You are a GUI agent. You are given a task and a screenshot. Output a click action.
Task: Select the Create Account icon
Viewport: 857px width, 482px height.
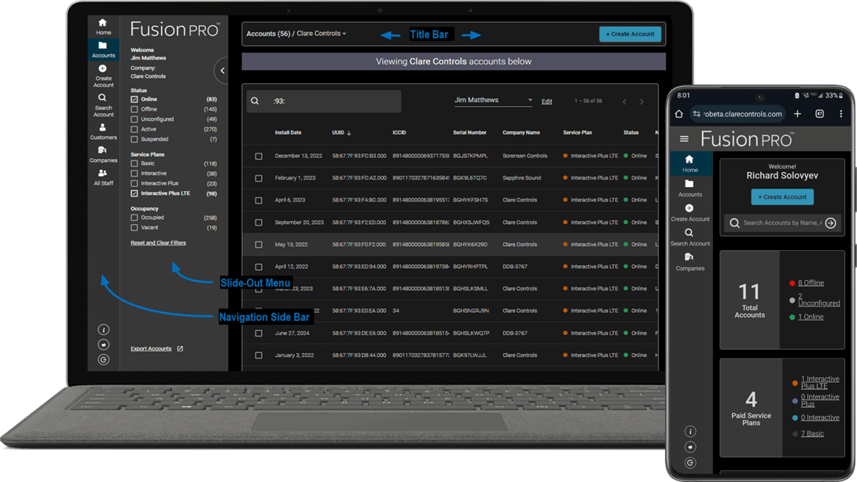pos(103,77)
